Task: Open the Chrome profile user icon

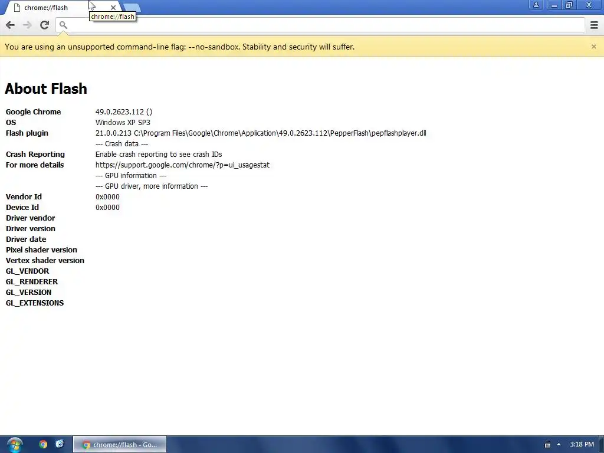Action: click(536, 5)
